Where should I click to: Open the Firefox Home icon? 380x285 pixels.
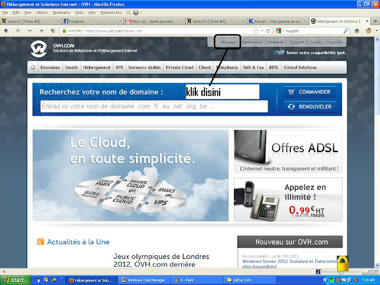coord(357,31)
